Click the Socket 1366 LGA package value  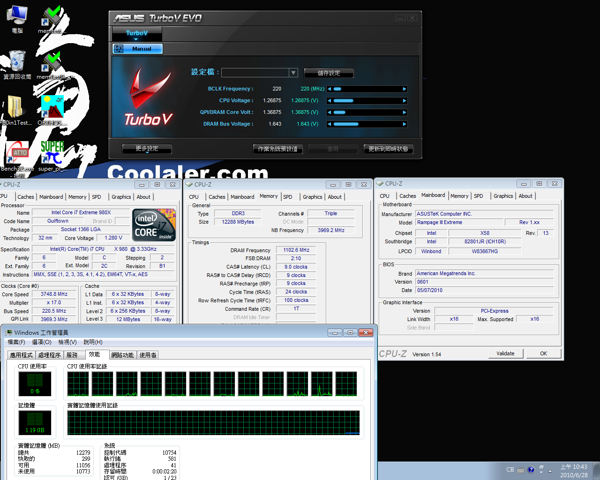coord(81,230)
